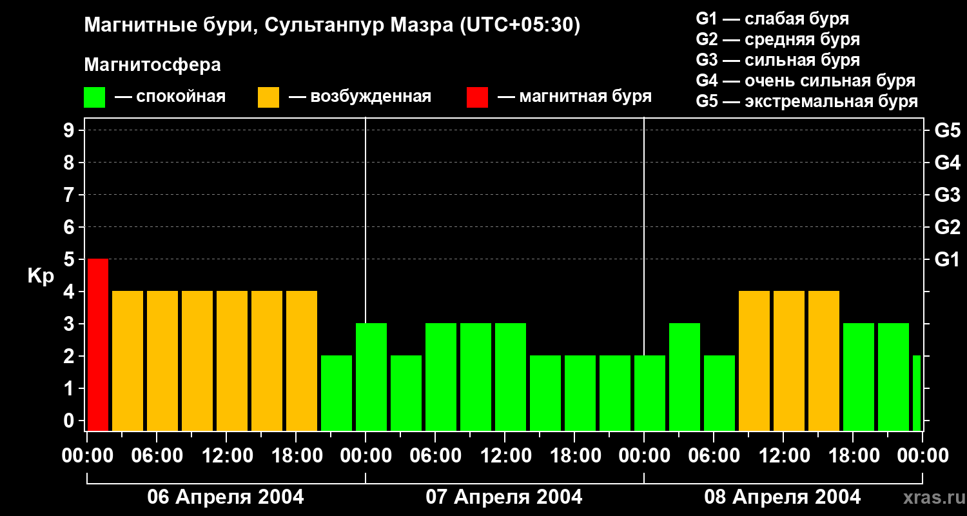Click the 18:00 time label above 08 Апреля

click(x=853, y=456)
